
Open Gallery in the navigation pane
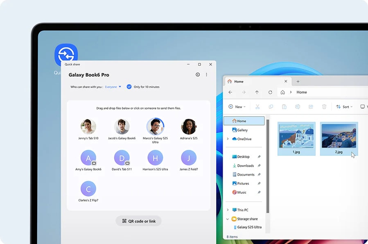240,130
